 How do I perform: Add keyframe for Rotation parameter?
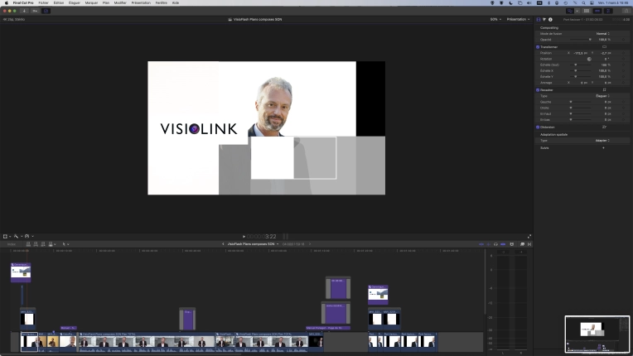pos(624,59)
